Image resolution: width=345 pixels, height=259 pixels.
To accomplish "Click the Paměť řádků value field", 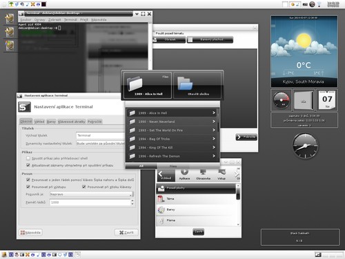I will coord(90,202).
